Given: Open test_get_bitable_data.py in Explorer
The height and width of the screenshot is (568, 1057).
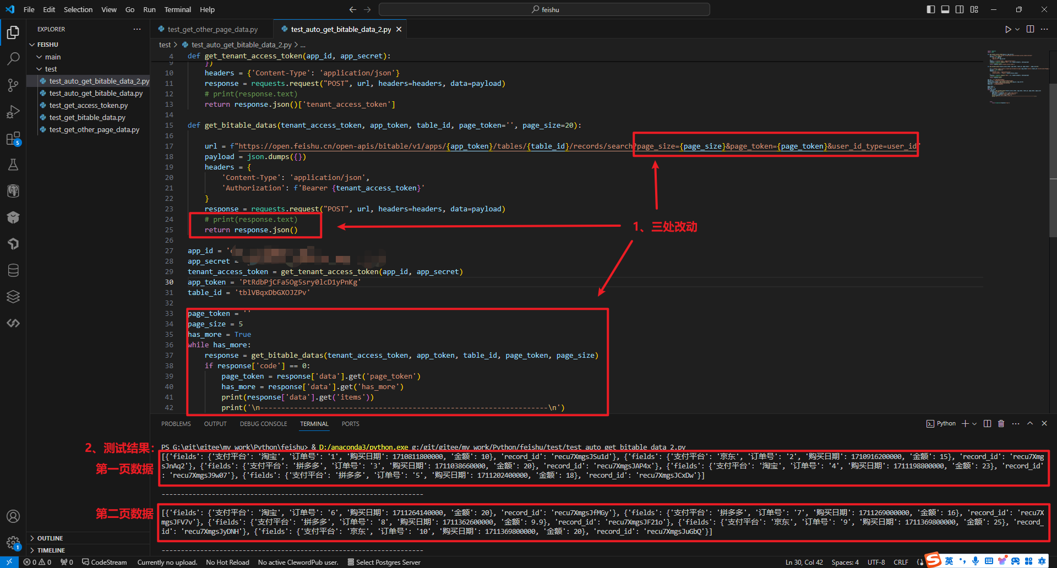Looking at the screenshot, I should click(x=87, y=117).
